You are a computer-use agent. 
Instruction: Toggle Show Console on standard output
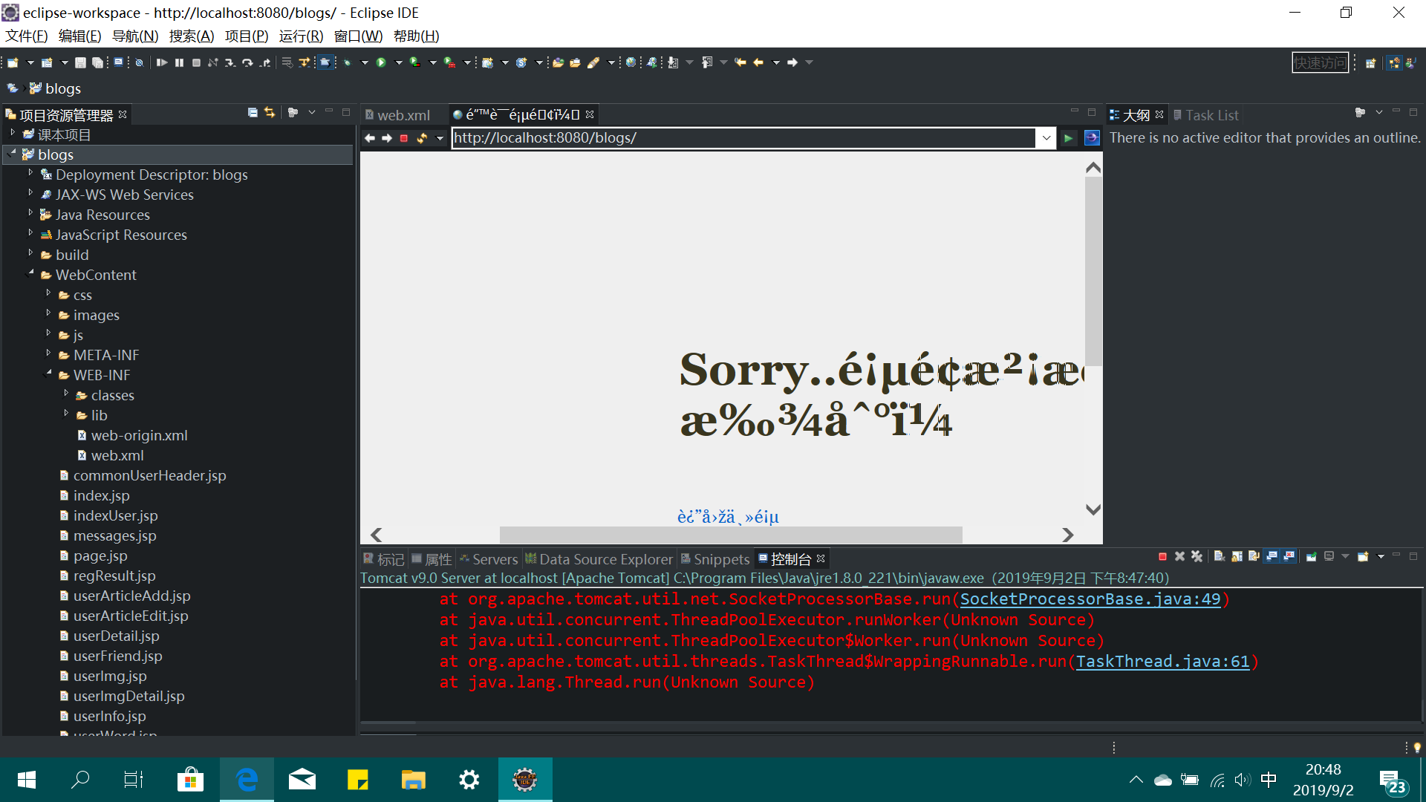[x=1272, y=556]
